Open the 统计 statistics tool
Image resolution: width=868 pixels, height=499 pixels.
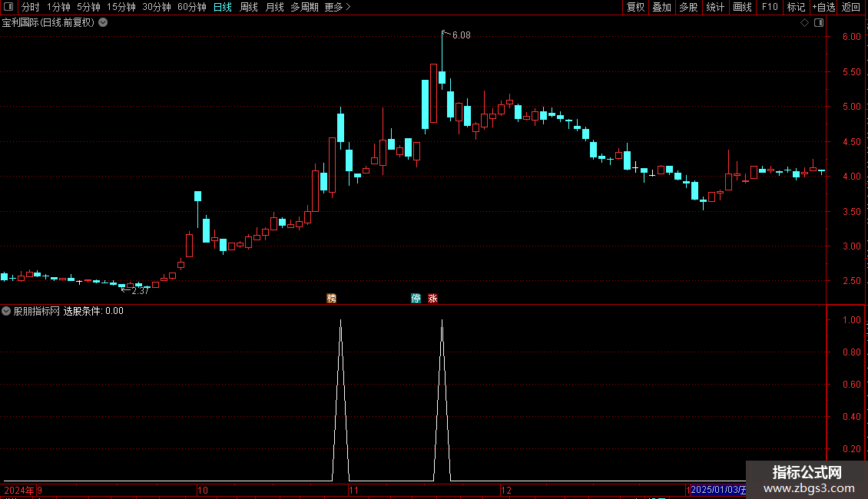coord(715,7)
